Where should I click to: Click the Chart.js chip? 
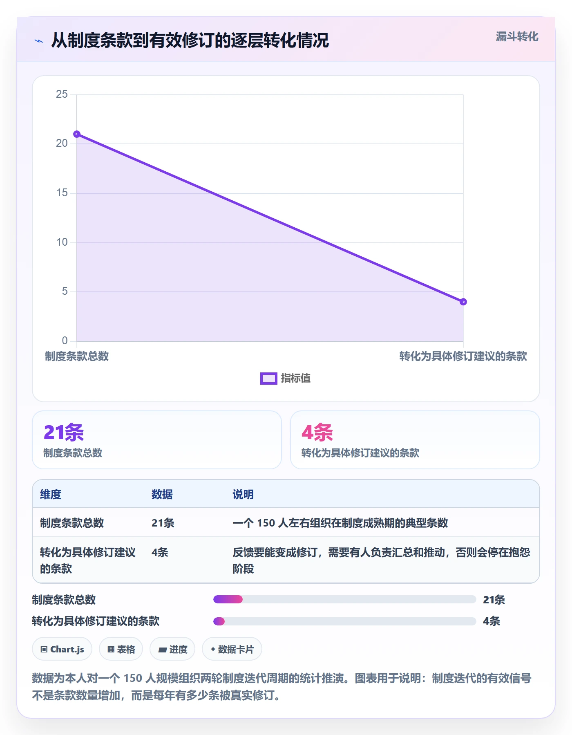[62, 649]
